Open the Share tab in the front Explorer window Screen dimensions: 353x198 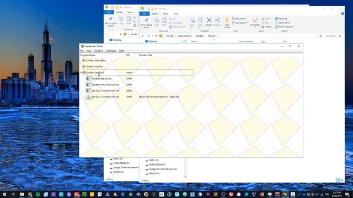165,14
